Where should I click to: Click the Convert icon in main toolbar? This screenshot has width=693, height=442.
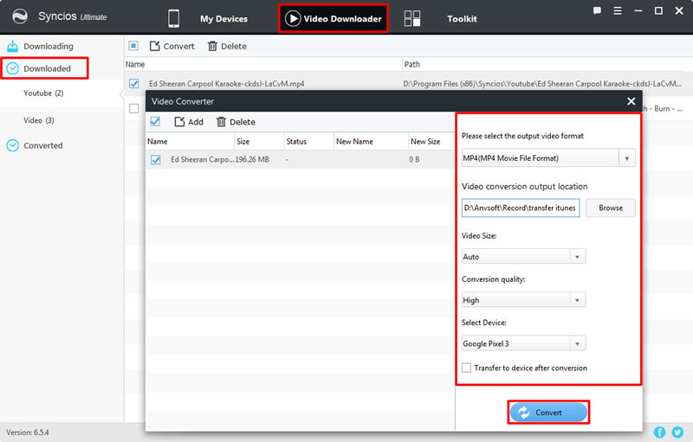click(x=155, y=46)
